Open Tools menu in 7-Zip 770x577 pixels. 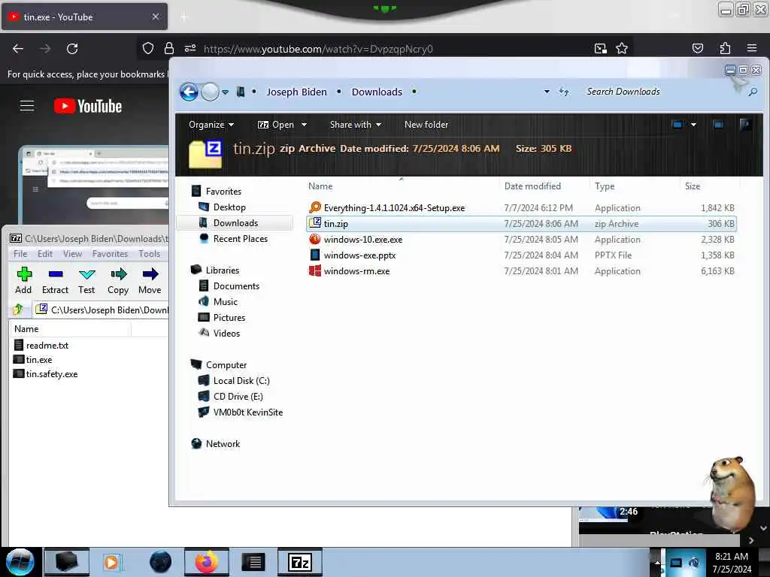[150, 254]
